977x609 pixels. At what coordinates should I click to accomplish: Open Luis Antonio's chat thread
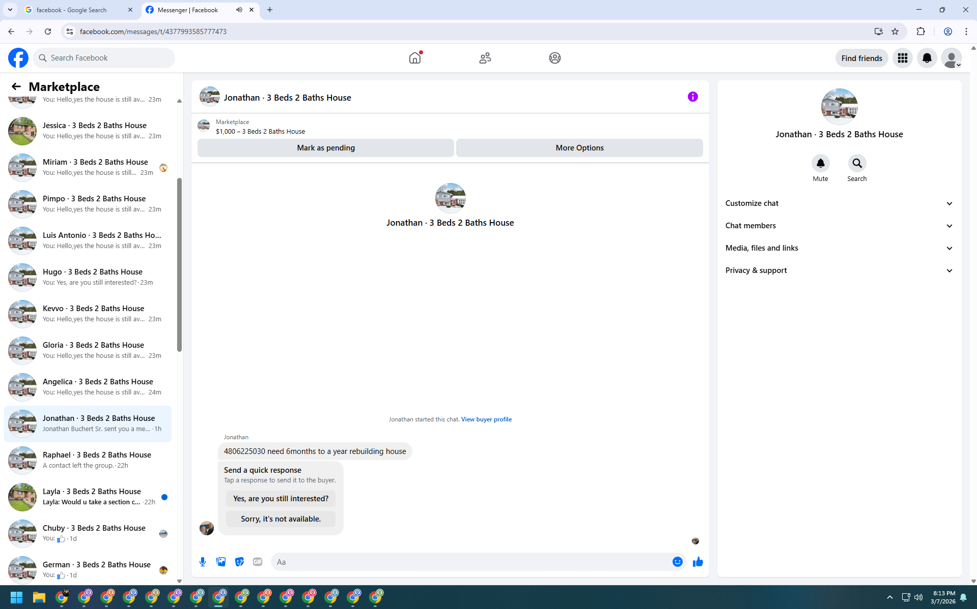88,240
